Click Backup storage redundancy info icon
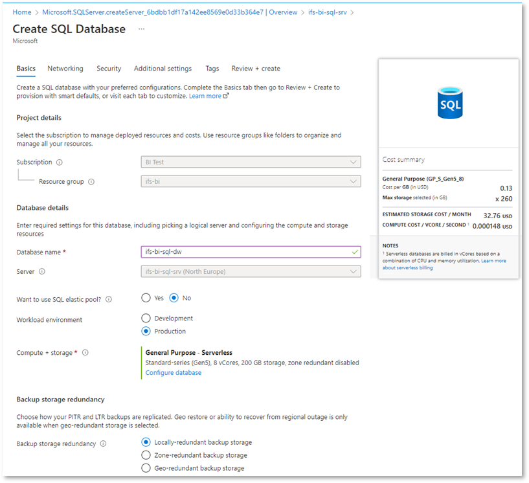The width and height of the screenshot is (529, 483). pos(103,444)
